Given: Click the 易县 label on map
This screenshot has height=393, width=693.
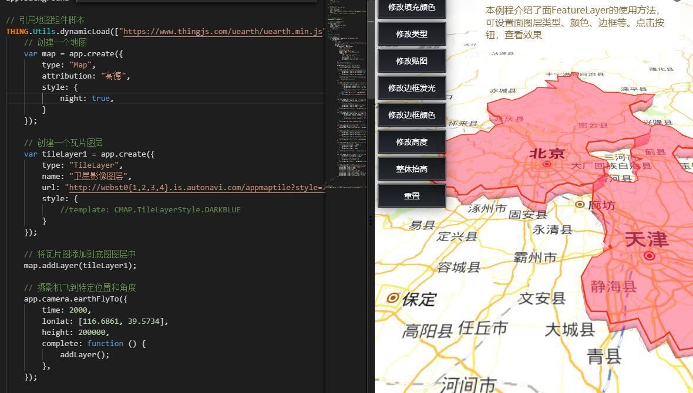Looking at the screenshot, I should (422, 225).
